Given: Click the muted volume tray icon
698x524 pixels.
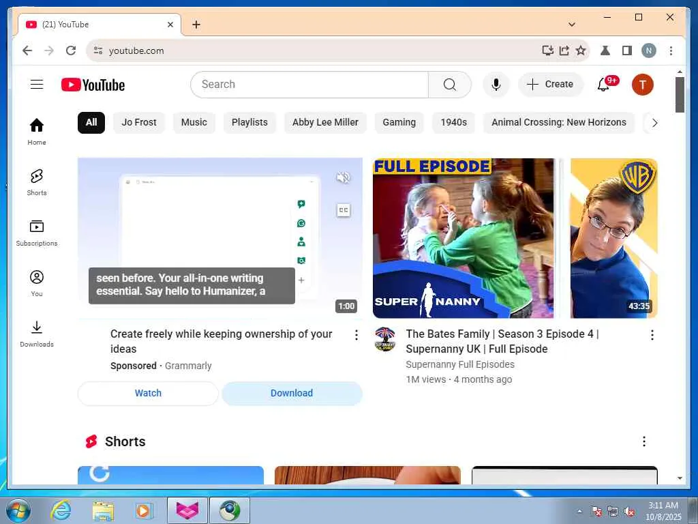Looking at the screenshot, I should [x=628, y=512].
